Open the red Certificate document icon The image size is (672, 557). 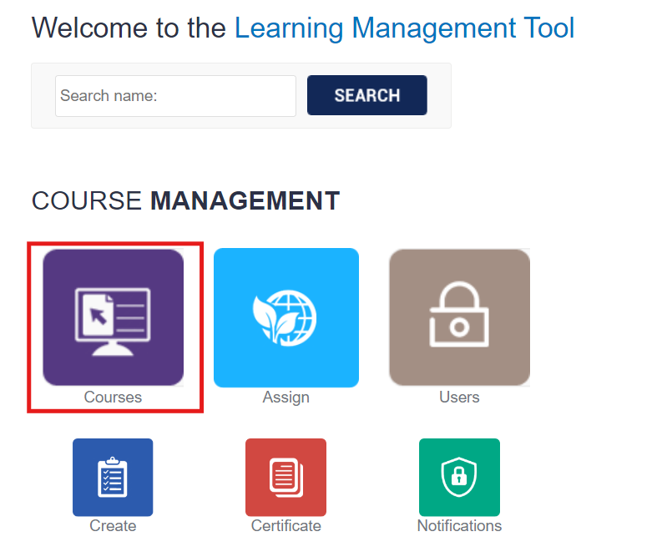coord(285,477)
